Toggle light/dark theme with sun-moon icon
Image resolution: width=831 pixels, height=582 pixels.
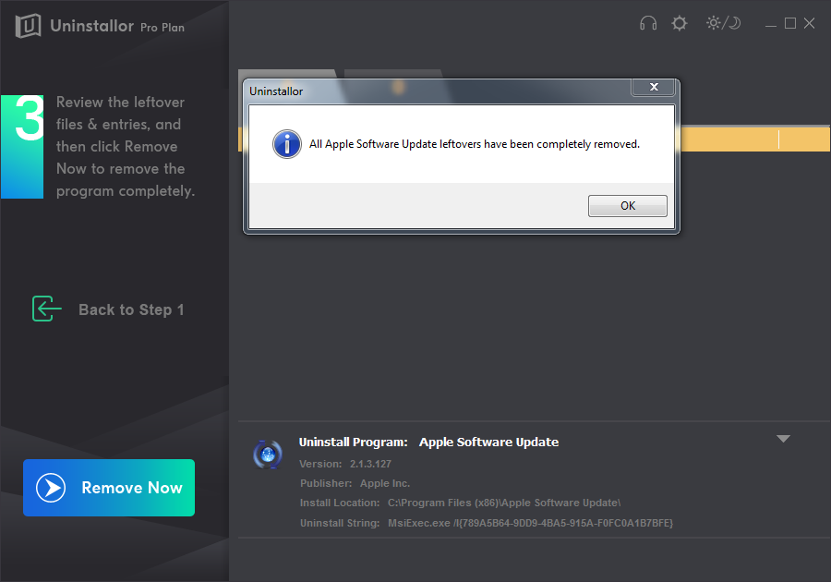click(x=723, y=23)
